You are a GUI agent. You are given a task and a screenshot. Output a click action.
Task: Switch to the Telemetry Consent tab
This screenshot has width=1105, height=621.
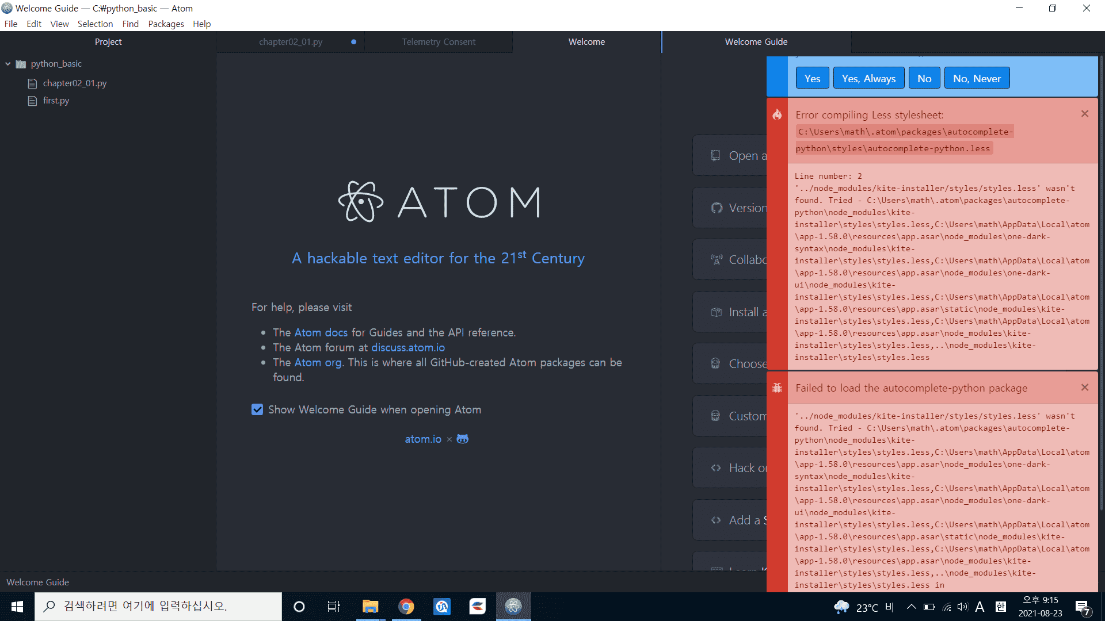438,42
